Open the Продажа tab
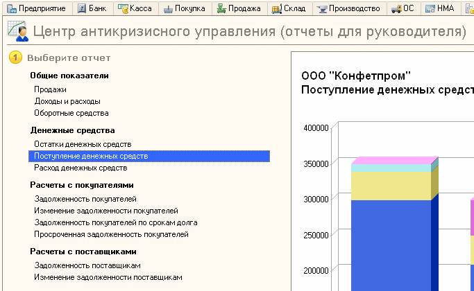The height and width of the screenshot is (291, 474). pyautogui.click(x=239, y=8)
